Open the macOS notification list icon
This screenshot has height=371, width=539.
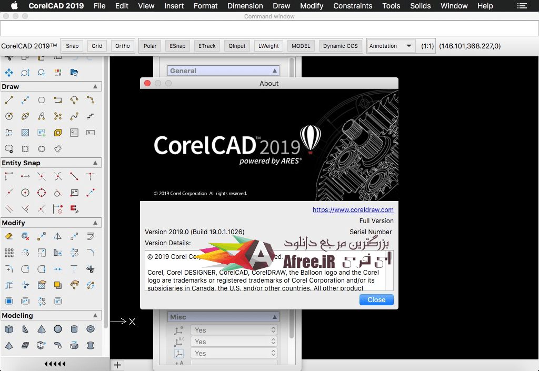tap(522, 6)
